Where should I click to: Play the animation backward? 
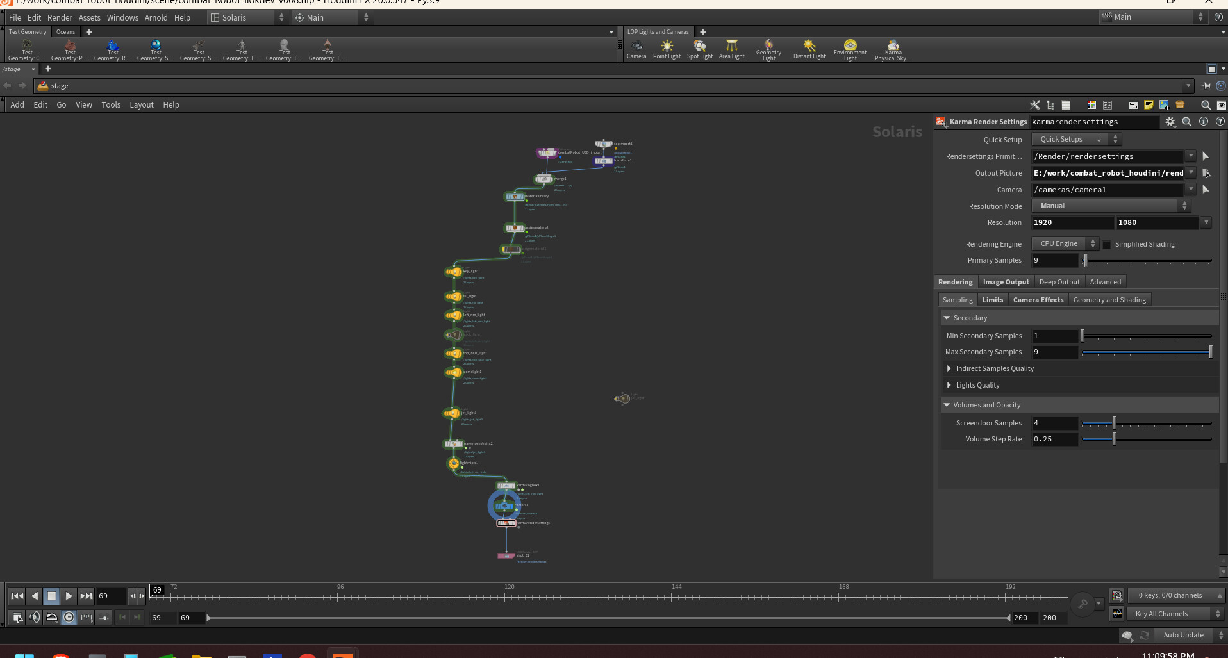point(35,596)
